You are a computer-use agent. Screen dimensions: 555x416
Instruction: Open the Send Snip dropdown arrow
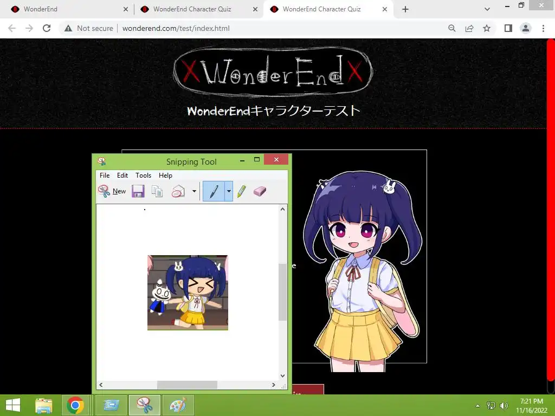[x=194, y=191]
